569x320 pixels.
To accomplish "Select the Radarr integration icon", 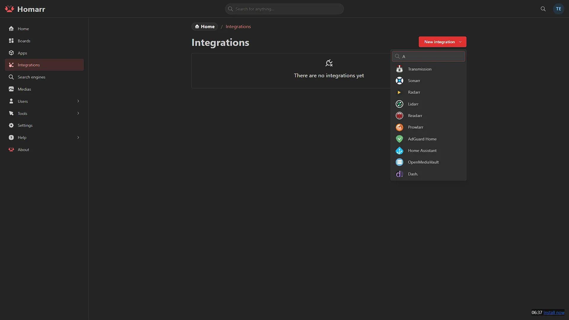I will pyautogui.click(x=399, y=92).
